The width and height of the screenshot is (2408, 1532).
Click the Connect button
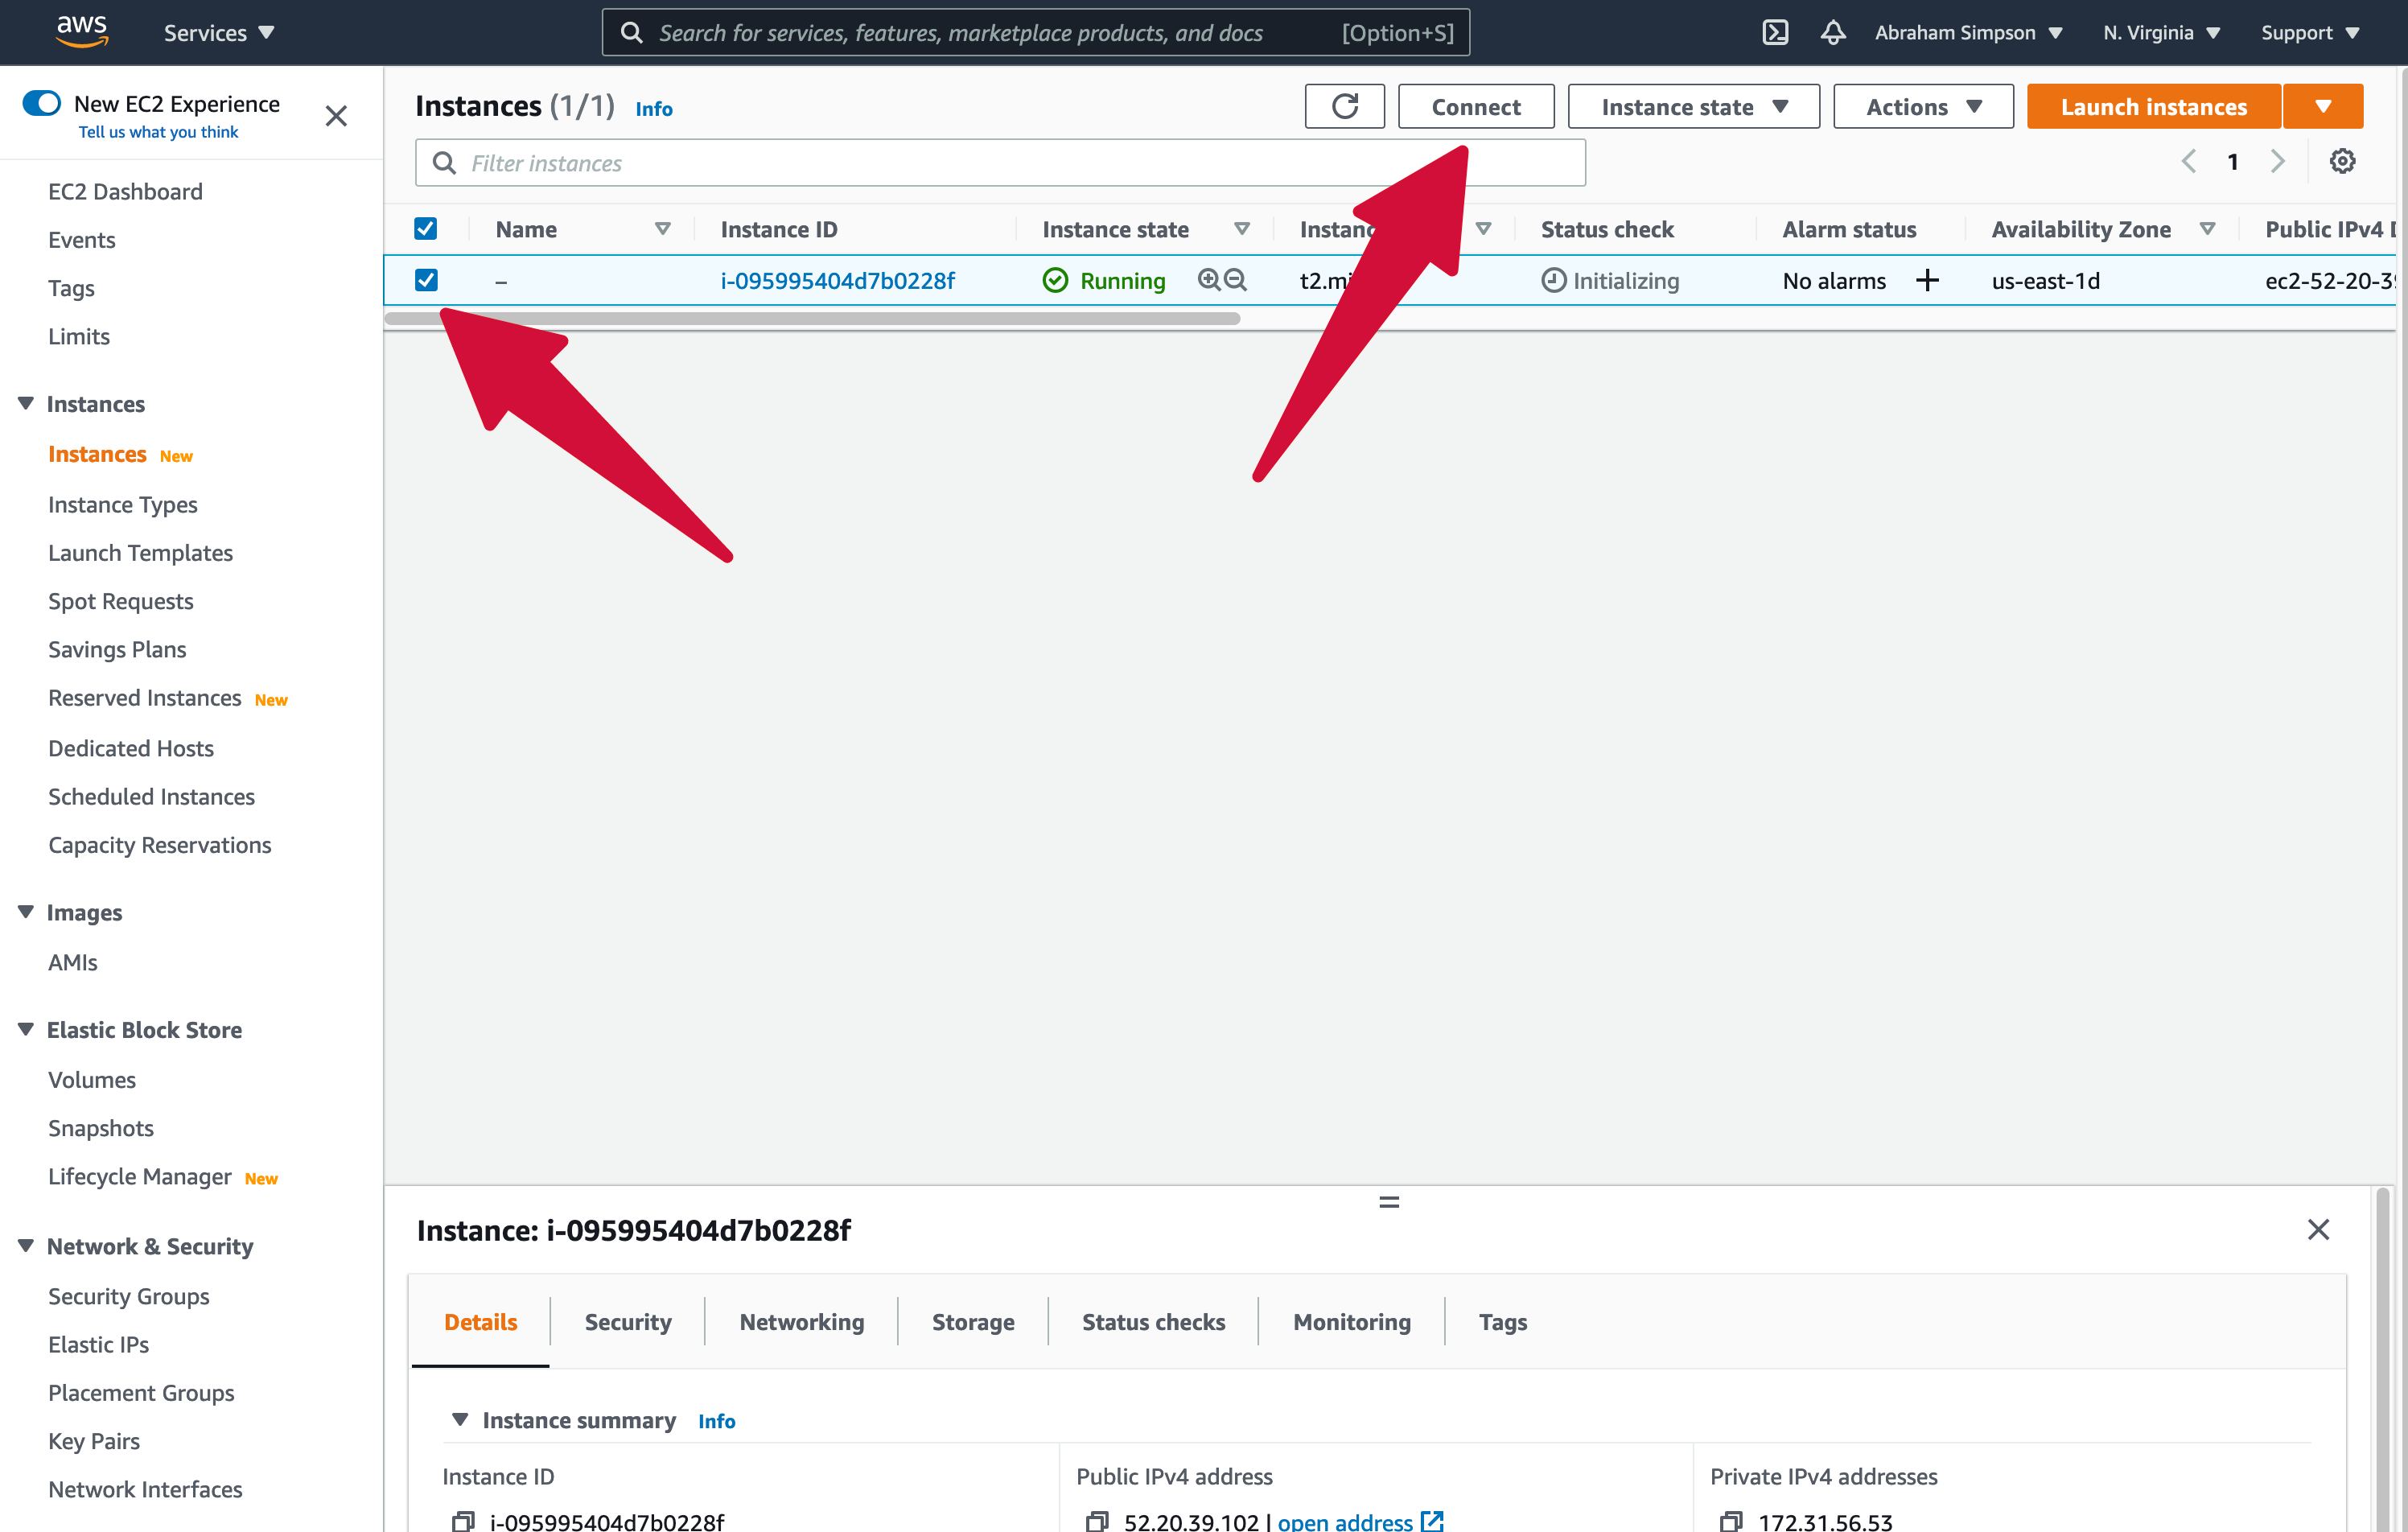click(1475, 106)
